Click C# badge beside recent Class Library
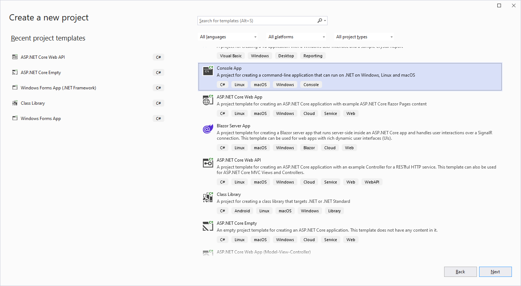Screen dimensions: 521x286 (158, 103)
